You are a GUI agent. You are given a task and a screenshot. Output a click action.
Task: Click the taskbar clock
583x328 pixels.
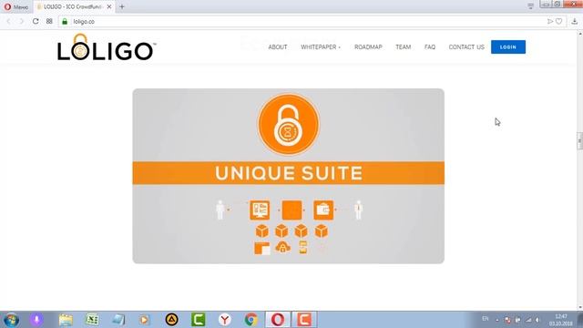[x=561, y=320]
